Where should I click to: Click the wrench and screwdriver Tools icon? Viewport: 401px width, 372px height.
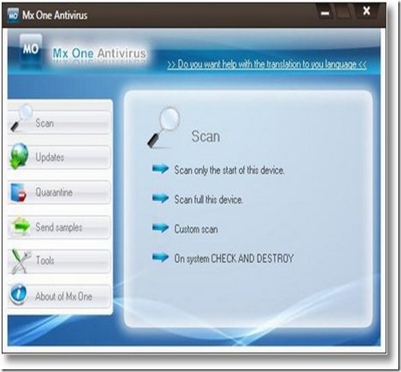pos(21,261)
